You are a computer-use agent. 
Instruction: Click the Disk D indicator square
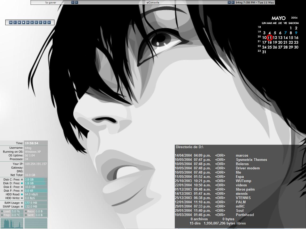click(22, 183)
